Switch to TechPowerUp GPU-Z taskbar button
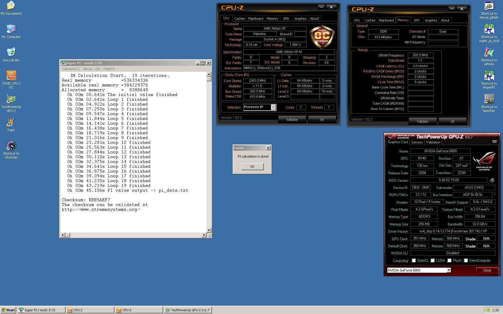 pos(188,310)
